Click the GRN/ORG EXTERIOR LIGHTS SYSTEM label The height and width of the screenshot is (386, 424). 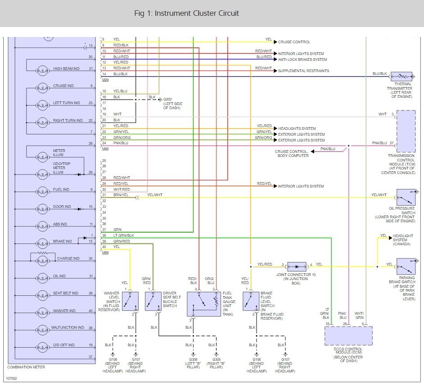click(301, 140)
